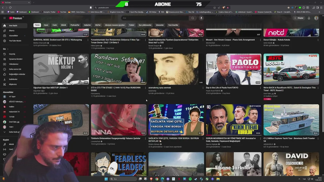Screen dimensions: 324x182
Task: Open Geçmiş history in sidebar
Action: (14, 54)
